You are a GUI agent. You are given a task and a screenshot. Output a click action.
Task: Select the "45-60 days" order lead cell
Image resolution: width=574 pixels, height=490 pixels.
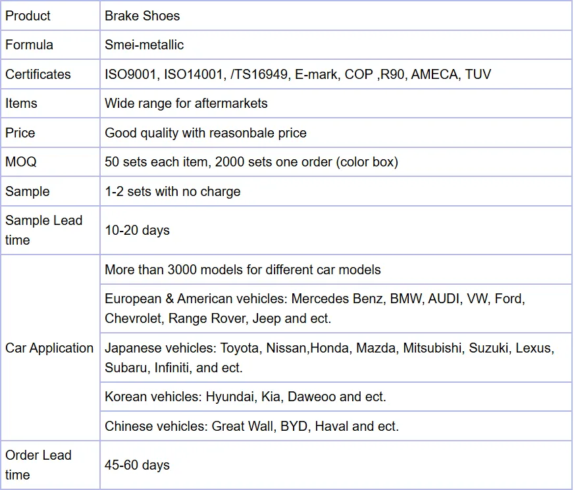point(137,465)
